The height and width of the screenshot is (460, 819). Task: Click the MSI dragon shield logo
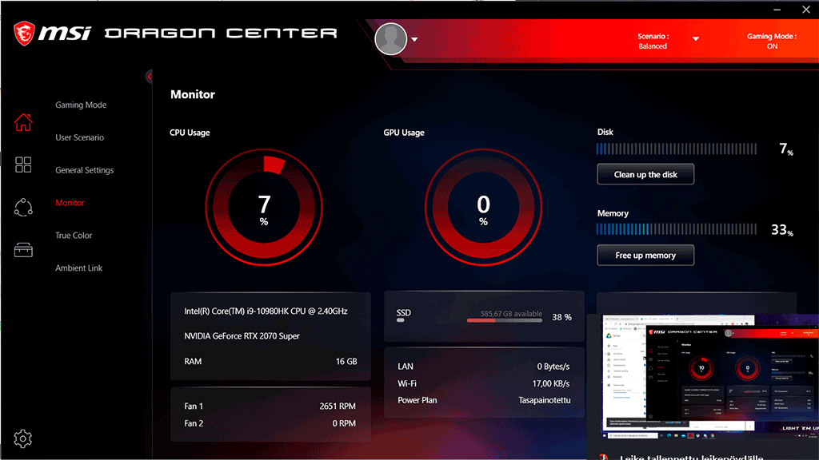point(24,34)
